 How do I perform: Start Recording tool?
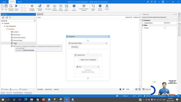tap(48, 8)
